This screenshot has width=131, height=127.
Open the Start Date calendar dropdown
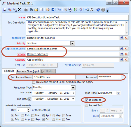point(74,93)
